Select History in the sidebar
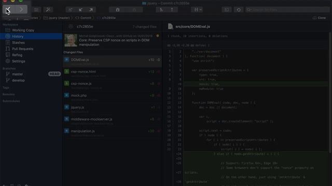 [31, 36]
